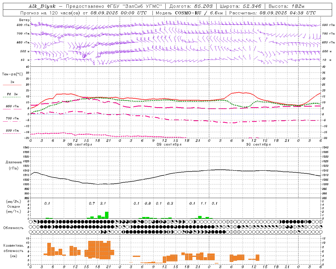Select the Облачность cloud cover label
Screen dimensions: 336x269
13,228
